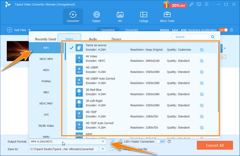Viewport: 240px width, 156px height.
Task: Choose the HD 1080P Auto Correct preset
Action: point(142,81)
